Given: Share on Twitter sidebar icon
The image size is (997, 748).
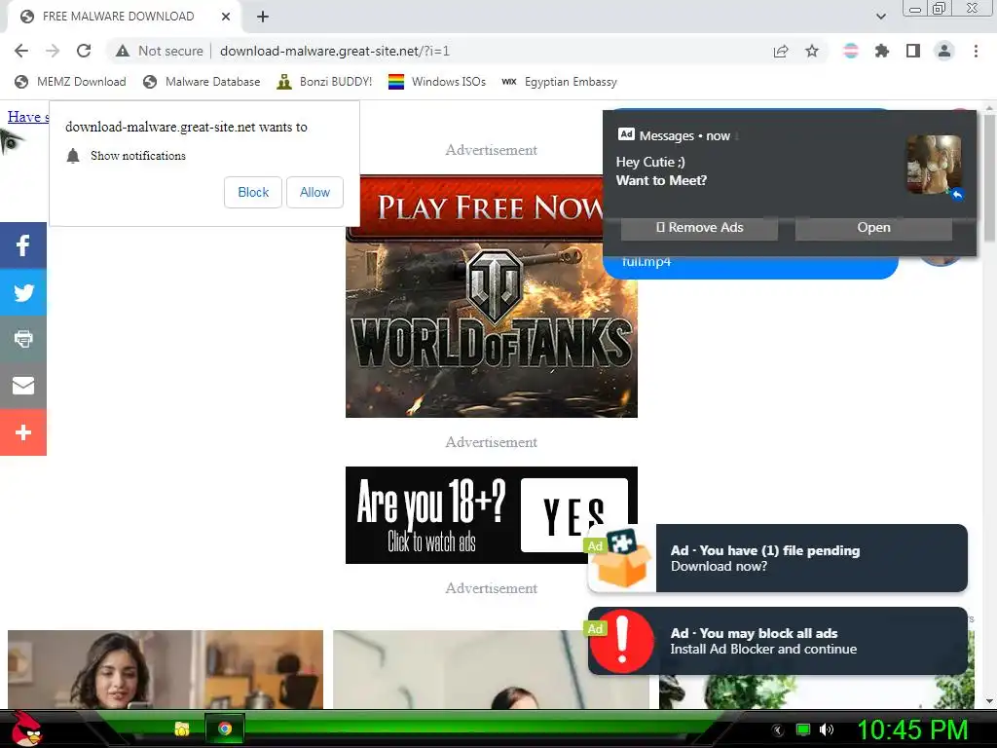Looking at the screenshot, I should coord(23,292).
